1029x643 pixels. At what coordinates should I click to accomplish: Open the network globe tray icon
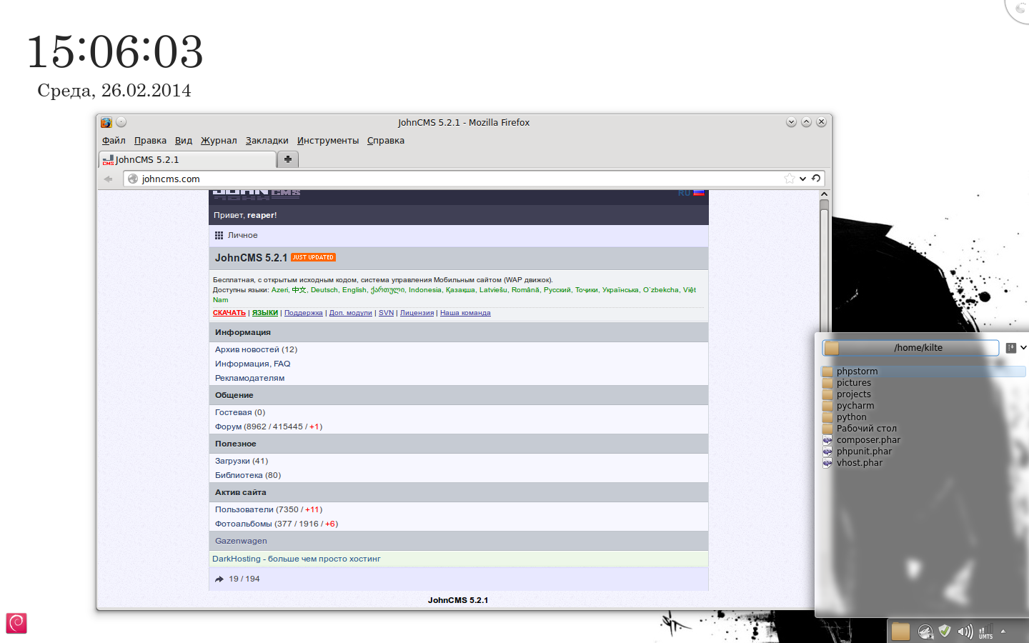pyautogui.click(x=925, y=631)
